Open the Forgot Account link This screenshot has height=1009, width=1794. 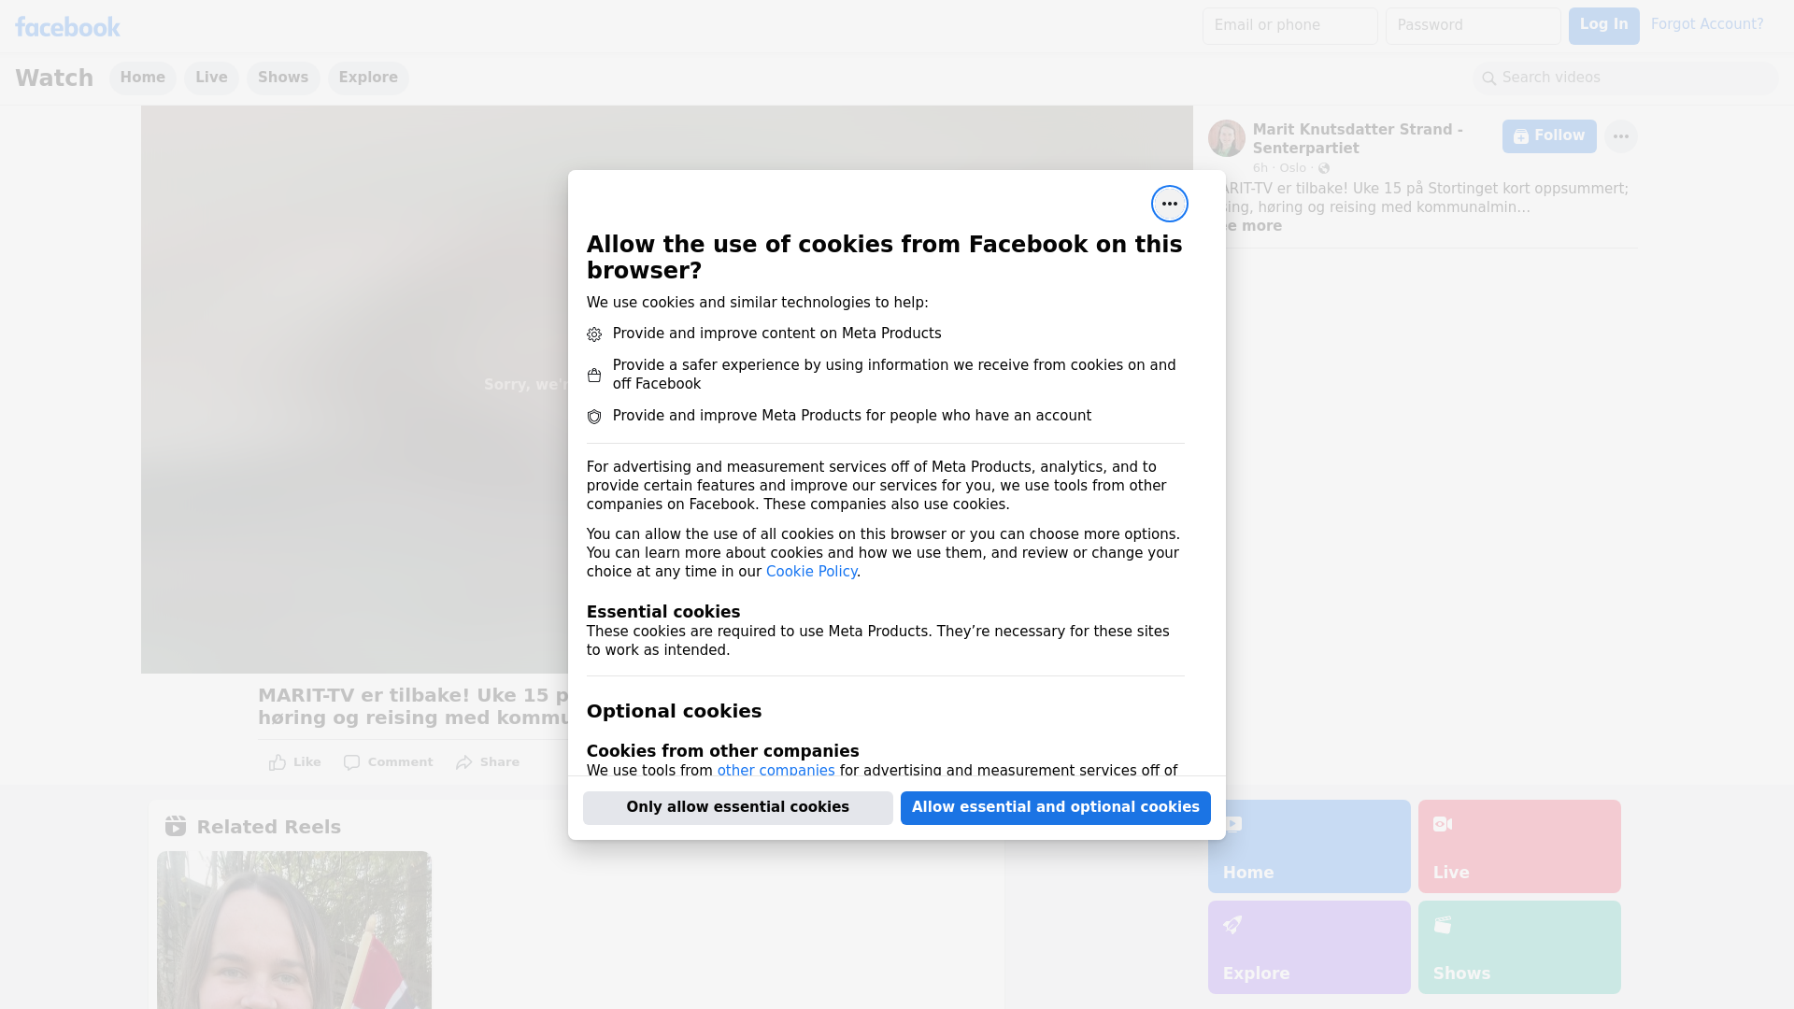[1706, 24]
